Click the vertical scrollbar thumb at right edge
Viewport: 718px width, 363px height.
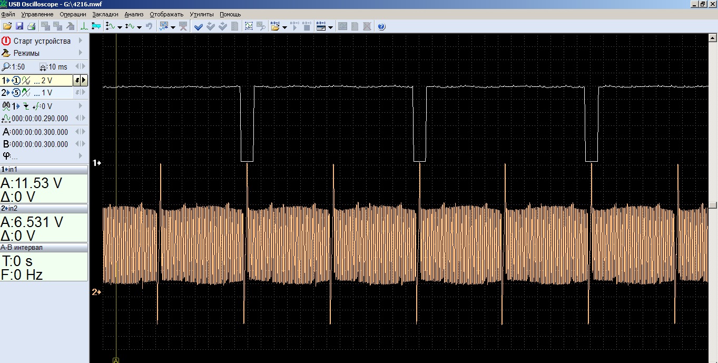point(713,205)
